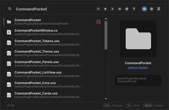
Task: Clear the search text with X button
Action: [98, 9]
